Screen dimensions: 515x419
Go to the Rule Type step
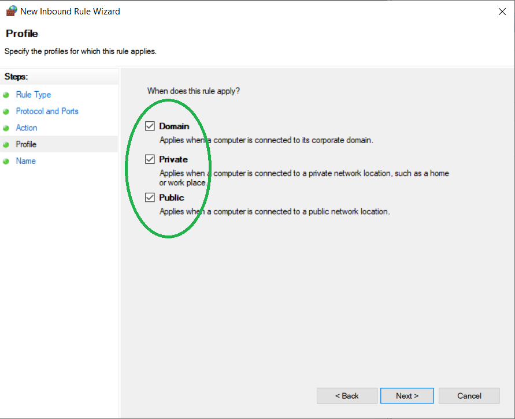point(34,95)
